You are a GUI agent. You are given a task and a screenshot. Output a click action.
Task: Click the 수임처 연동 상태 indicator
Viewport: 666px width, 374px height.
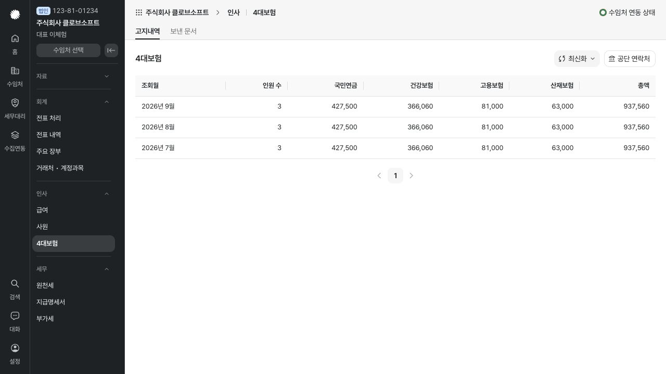[x=627, y=12]
